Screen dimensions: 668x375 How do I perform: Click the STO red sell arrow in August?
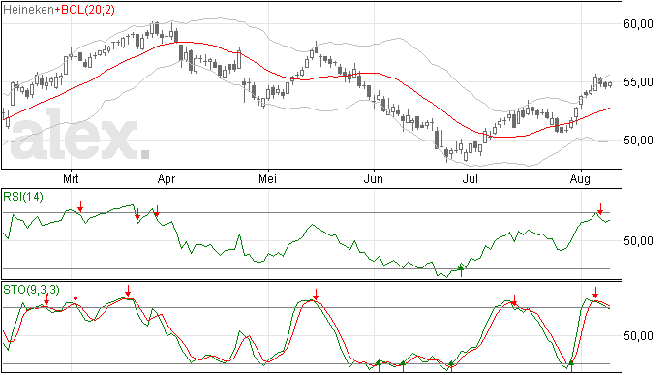(595, 293)
